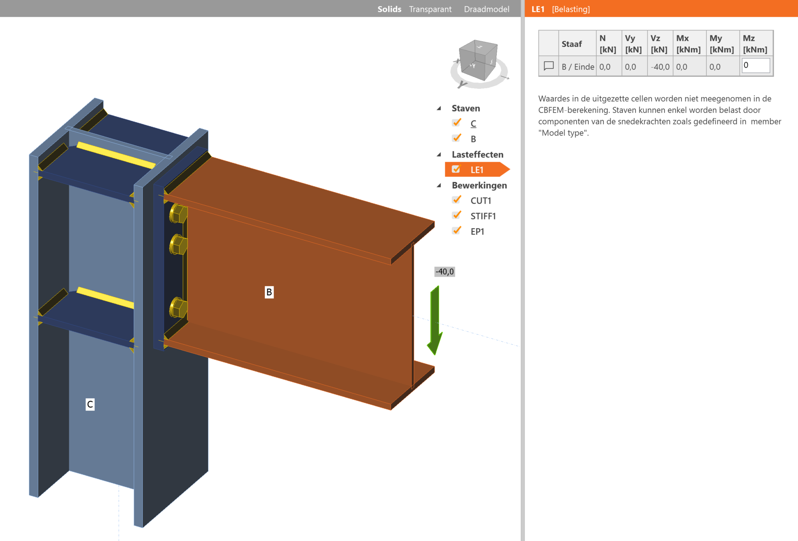Click the C member label on the column

tap(90, 404)
